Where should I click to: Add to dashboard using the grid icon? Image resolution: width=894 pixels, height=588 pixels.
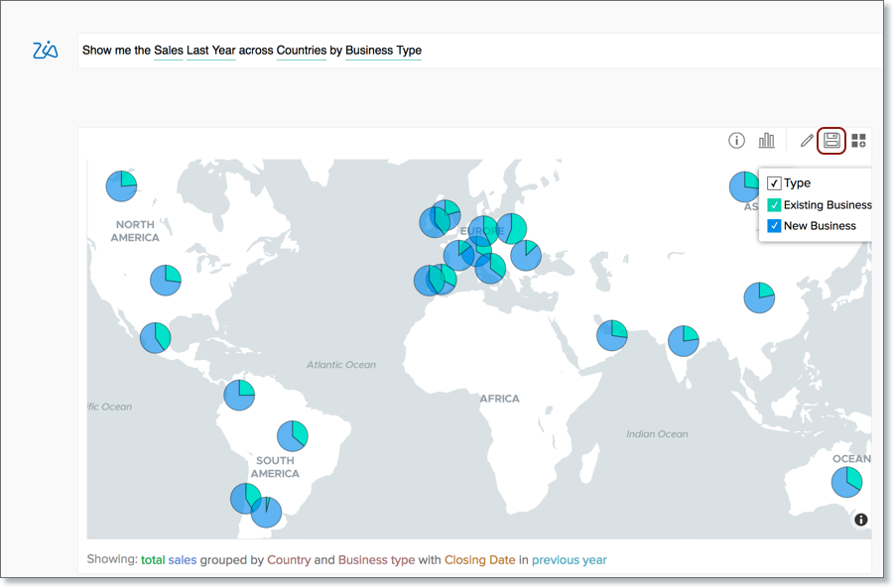point(859,141)
